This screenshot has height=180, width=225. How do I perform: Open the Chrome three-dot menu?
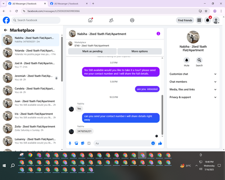tap(221, 11)
